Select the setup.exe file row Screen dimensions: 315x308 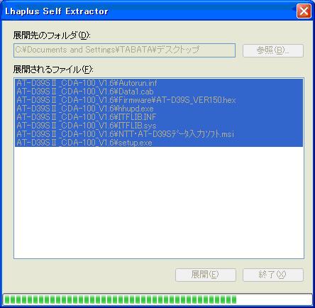point(159,143)
